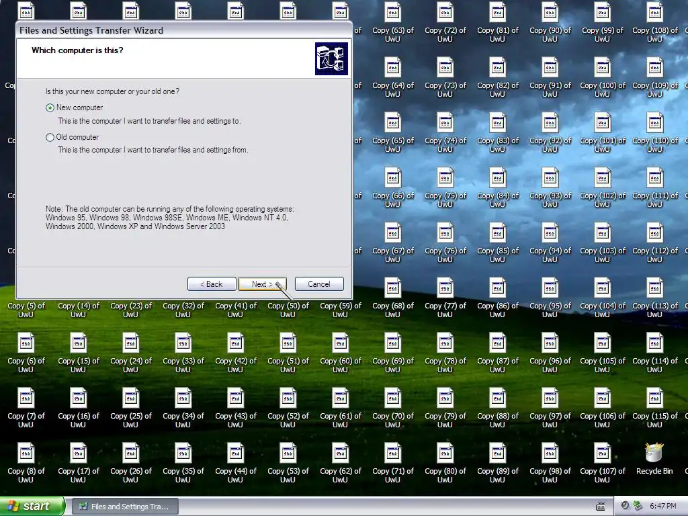Select the Copy (98) of UwU file icon

(x=550, y=454)
